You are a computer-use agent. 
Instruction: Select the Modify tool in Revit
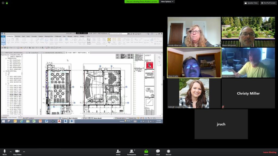(x=3, y=41)
